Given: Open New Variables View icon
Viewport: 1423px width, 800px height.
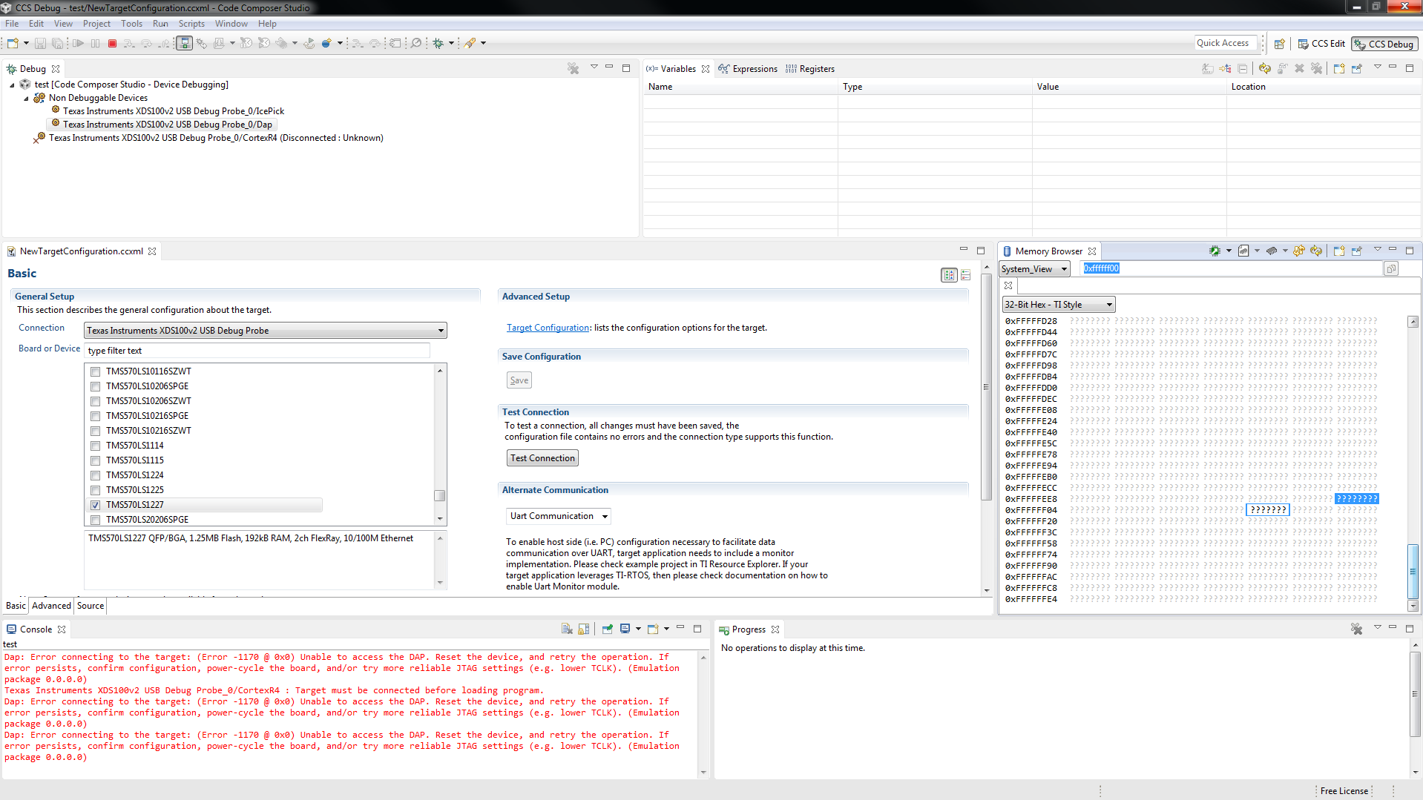Looking at the screenshot, I should (1339, 68).
